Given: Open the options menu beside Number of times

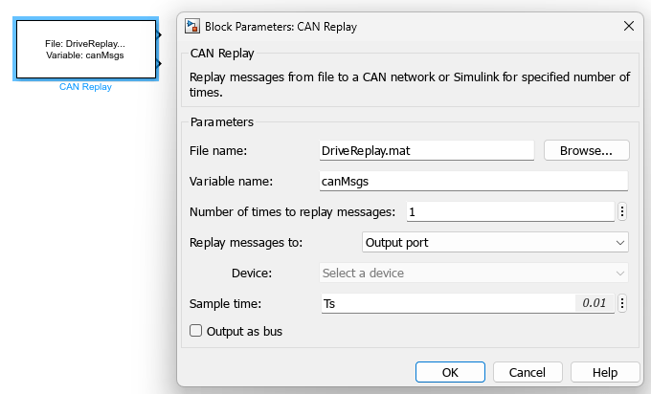Looking at the screenshot, I should pyautogui.click(x=622, y=211).
